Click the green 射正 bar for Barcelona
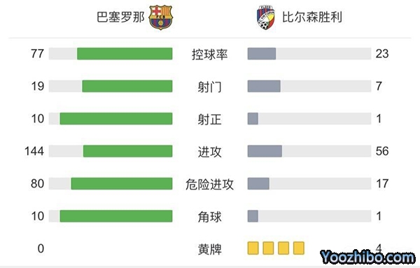This screenshot has height=268, width=420. pos(116,118)
